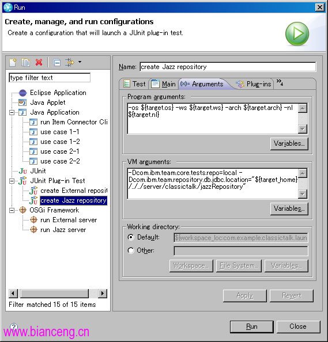This screenshot has width=328, height=342.
Task: Click the Workspace... button
Action: tap(191, 265)
